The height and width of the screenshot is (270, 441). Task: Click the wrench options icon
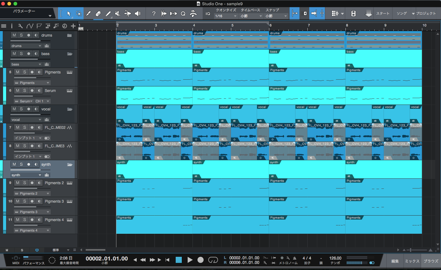click(x=20, y=26)
